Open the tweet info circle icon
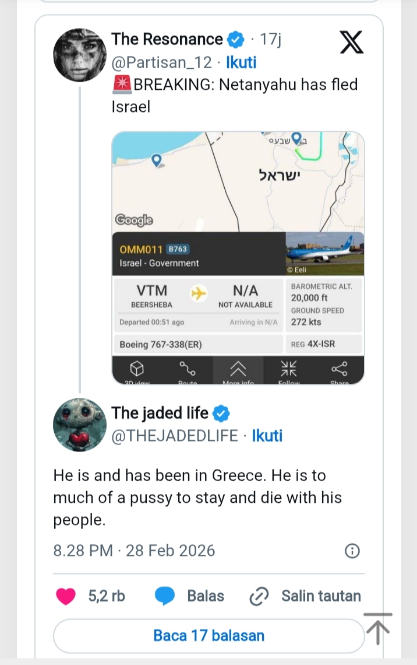The height and width of the screenshot is (665, 417). [x=352, y=551]
